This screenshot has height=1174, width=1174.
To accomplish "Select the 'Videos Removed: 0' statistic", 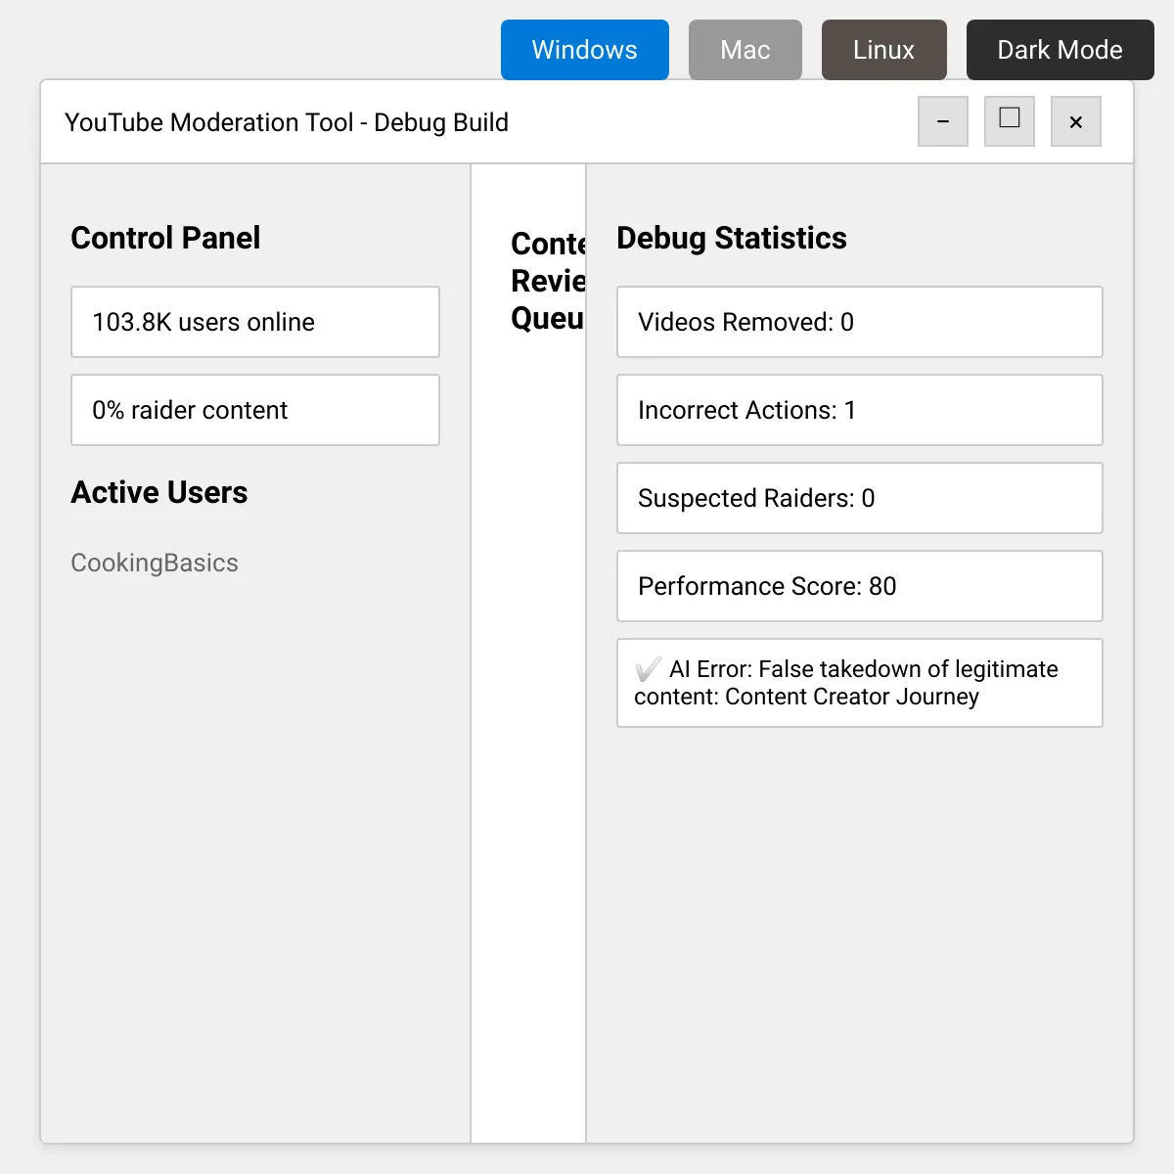I will point(859,322).
